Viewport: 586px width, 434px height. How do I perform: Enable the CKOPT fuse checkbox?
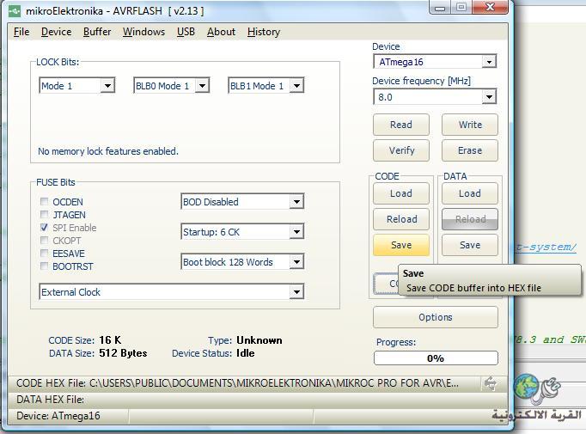coord(44,240)
